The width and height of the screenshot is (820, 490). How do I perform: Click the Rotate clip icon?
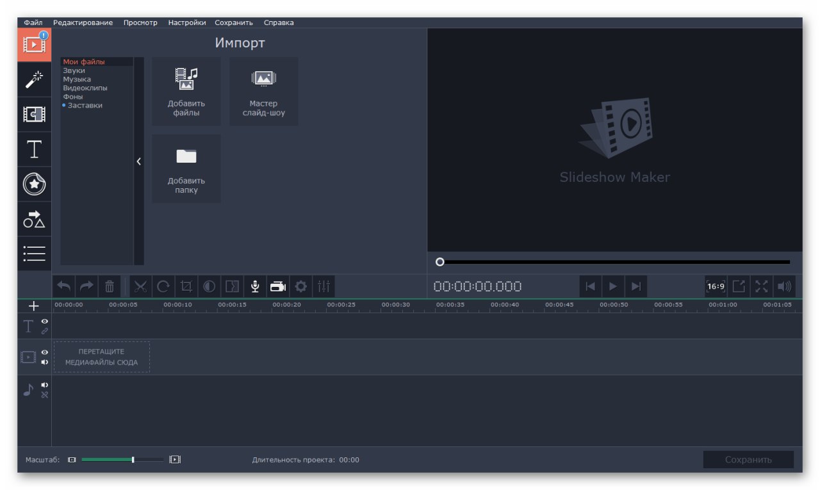click(x=163, y=286)
